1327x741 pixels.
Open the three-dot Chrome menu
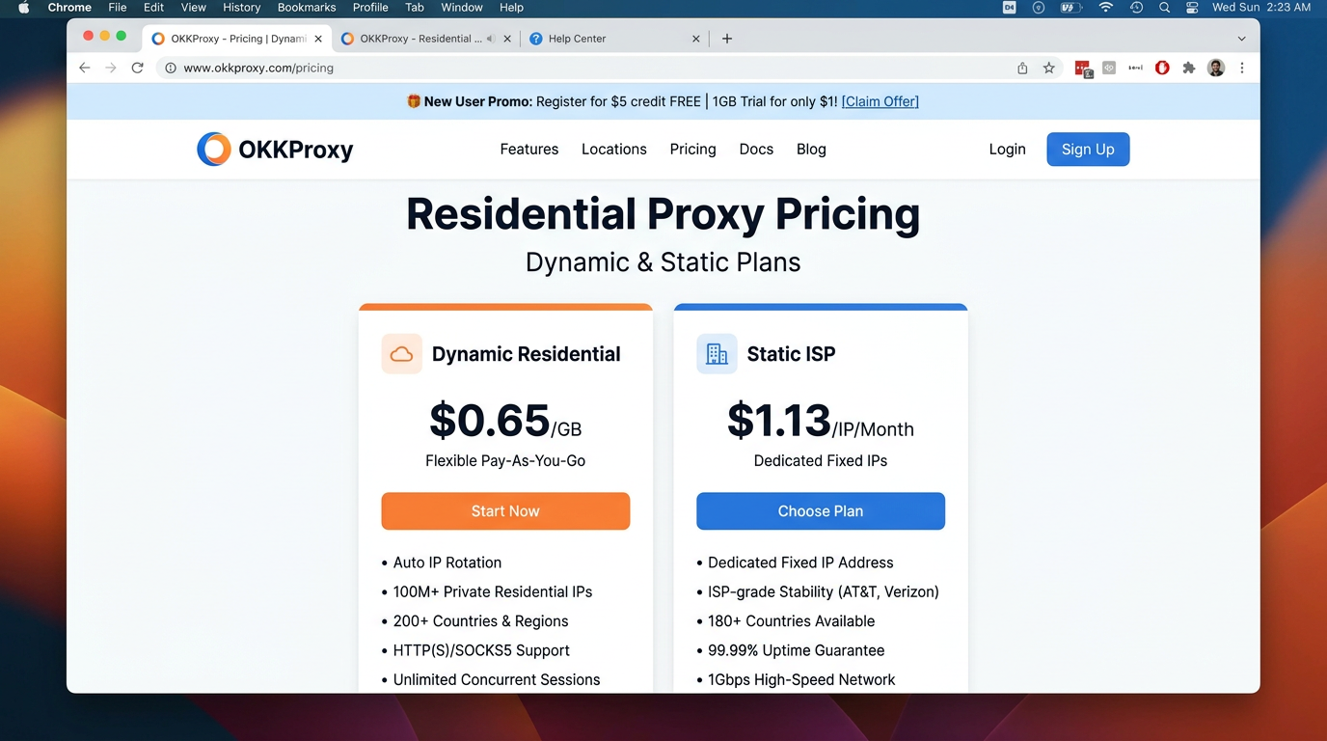click(1242, 68)
